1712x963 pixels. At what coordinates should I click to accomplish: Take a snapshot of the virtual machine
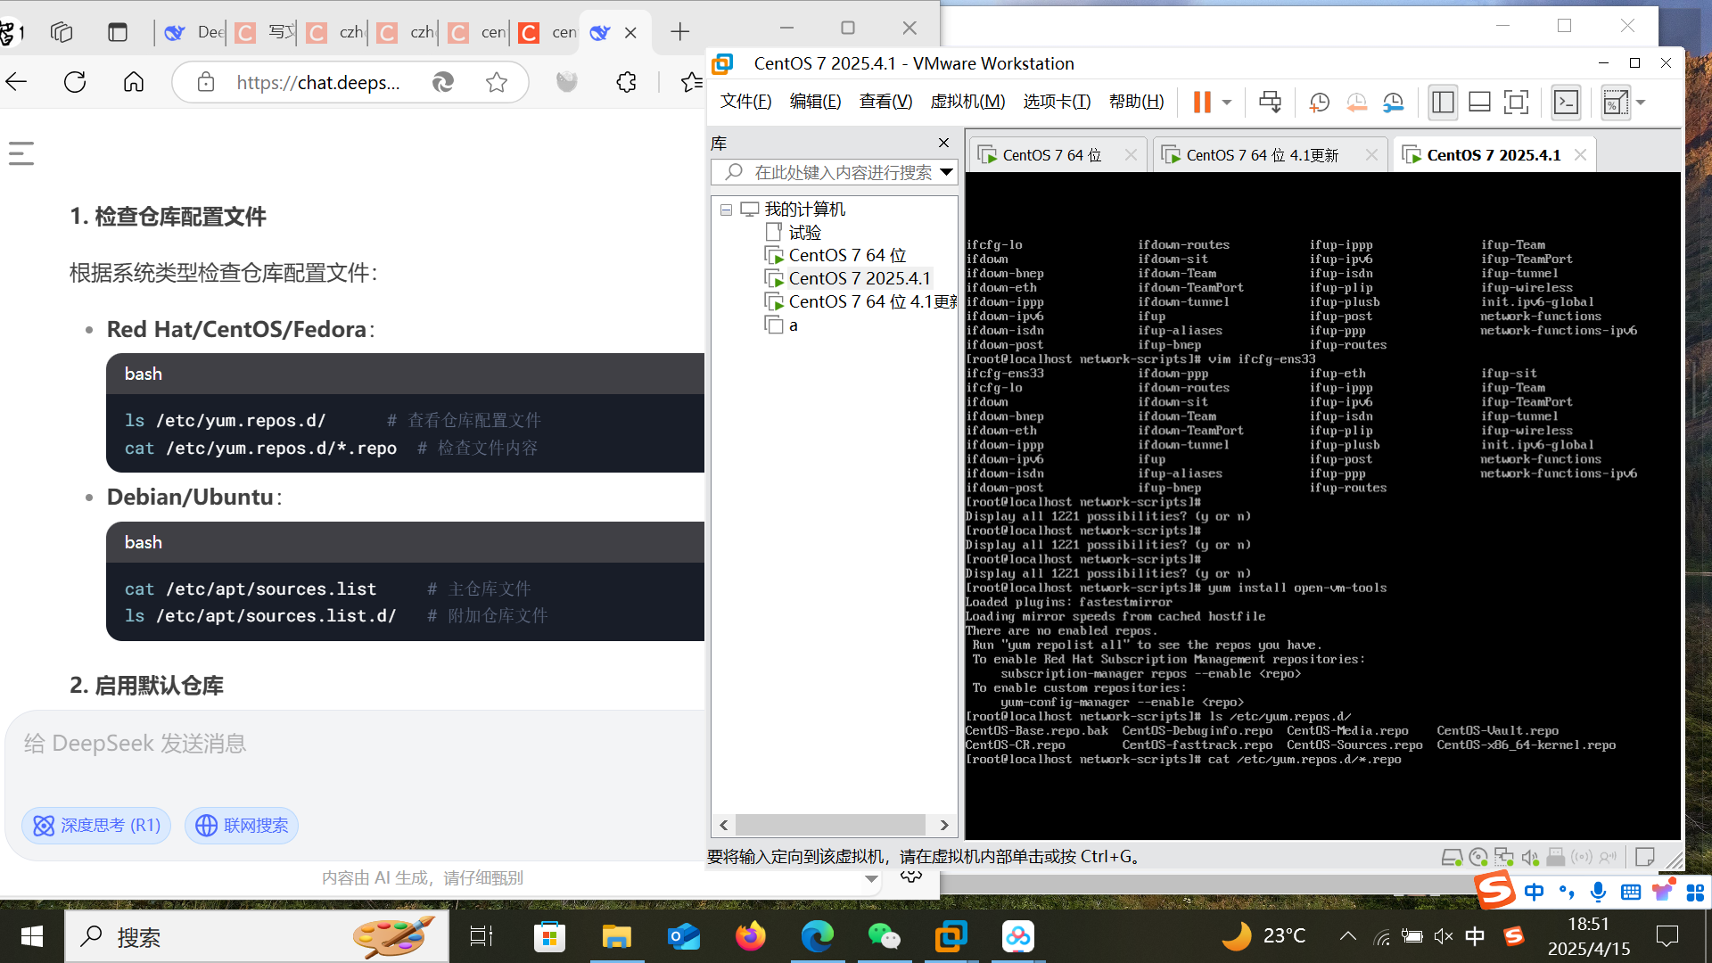1319,103
